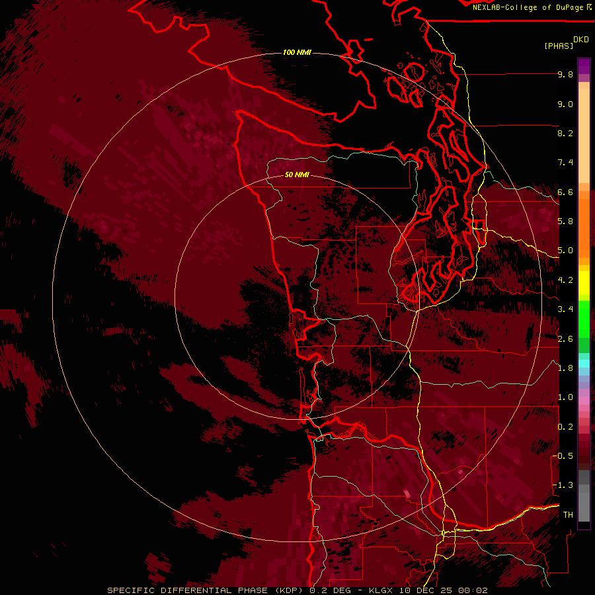Select the -0.5 value on the color scale

coord(563,456)
